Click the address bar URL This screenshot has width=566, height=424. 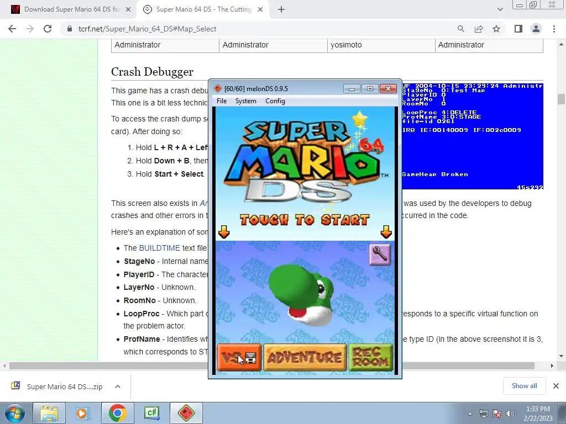point(147,29)
